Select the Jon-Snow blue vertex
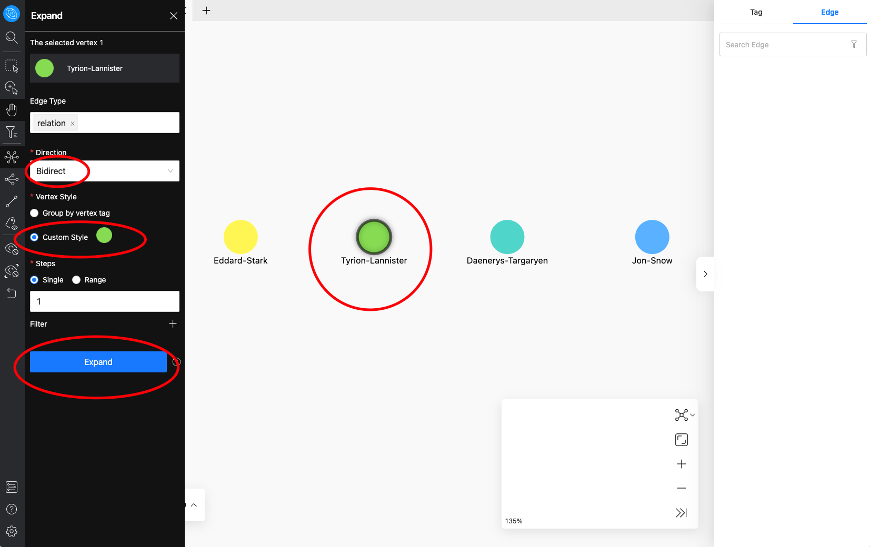The image size is (870, 547). point(652,237)
